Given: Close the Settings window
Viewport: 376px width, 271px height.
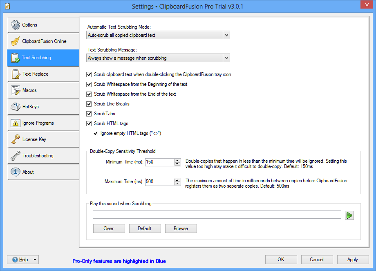Looking at the screenshot, I should point(367,4).
